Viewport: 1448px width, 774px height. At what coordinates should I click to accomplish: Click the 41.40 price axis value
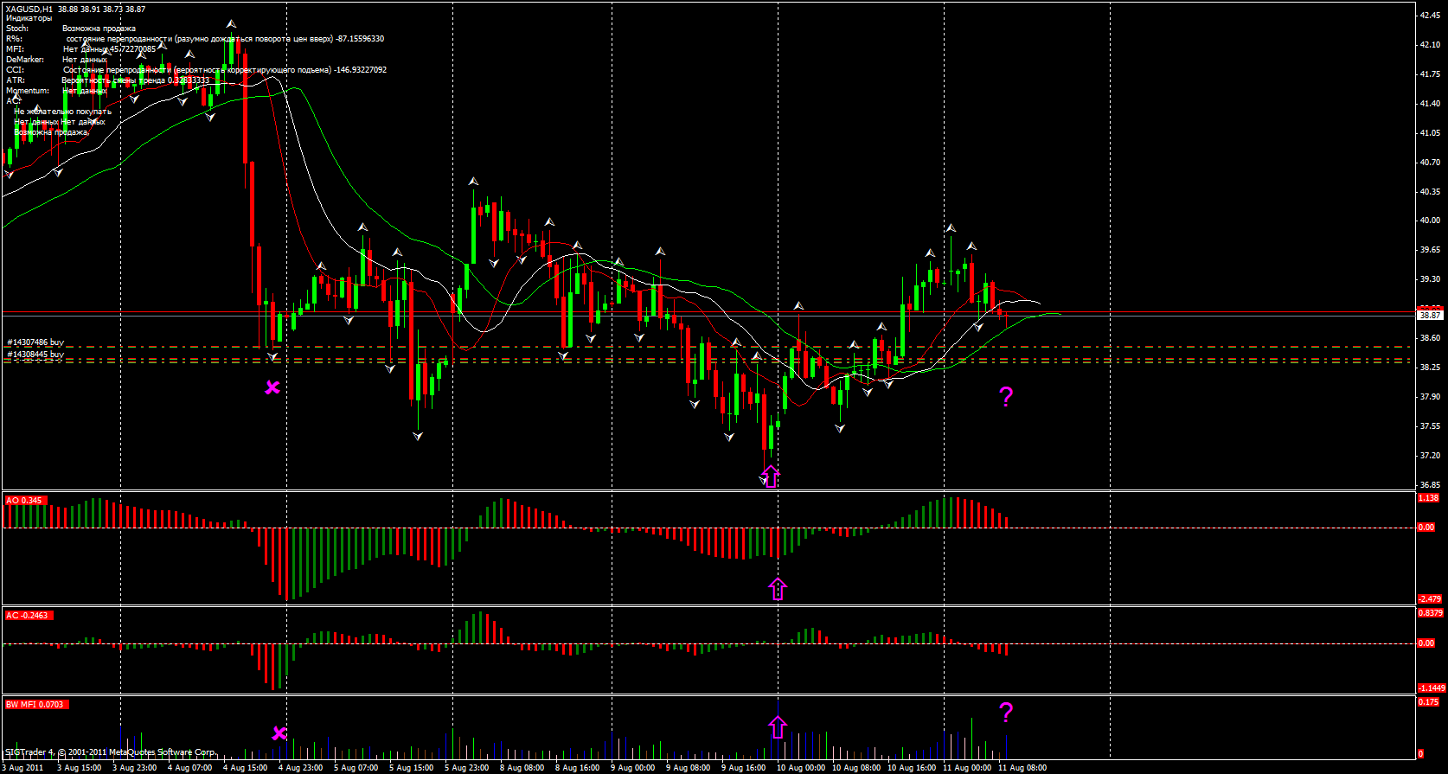coord(1430,104)
